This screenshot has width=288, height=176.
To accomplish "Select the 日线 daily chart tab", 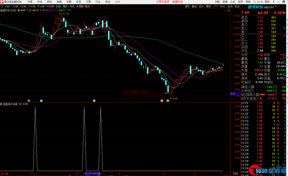I will [58, 7].
